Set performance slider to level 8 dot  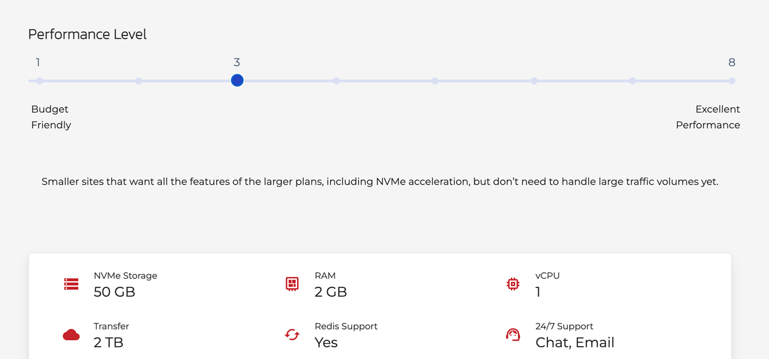click(732, 81)
